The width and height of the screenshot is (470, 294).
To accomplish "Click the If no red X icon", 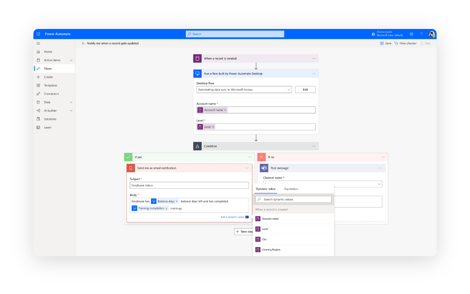I will [261, 157].
